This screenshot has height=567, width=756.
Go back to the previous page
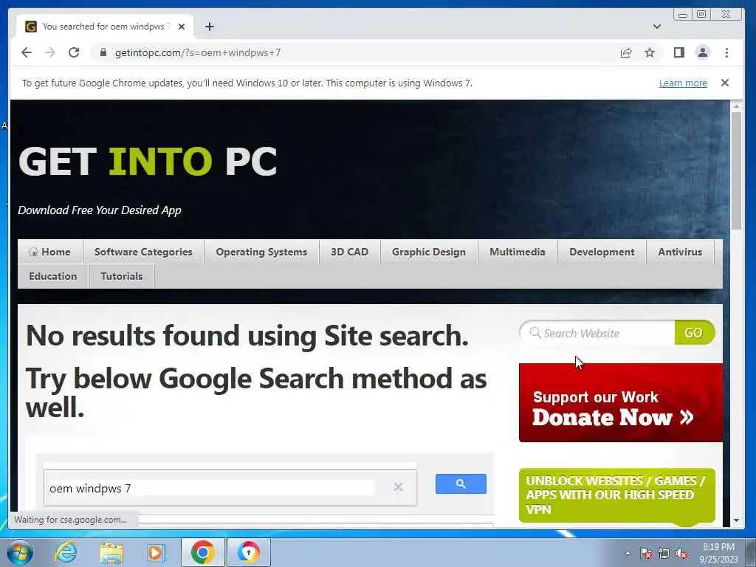coord(27,52)
